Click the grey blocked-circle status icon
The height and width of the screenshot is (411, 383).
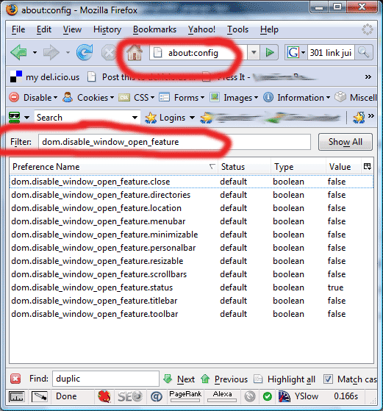[x=250, y=396]
